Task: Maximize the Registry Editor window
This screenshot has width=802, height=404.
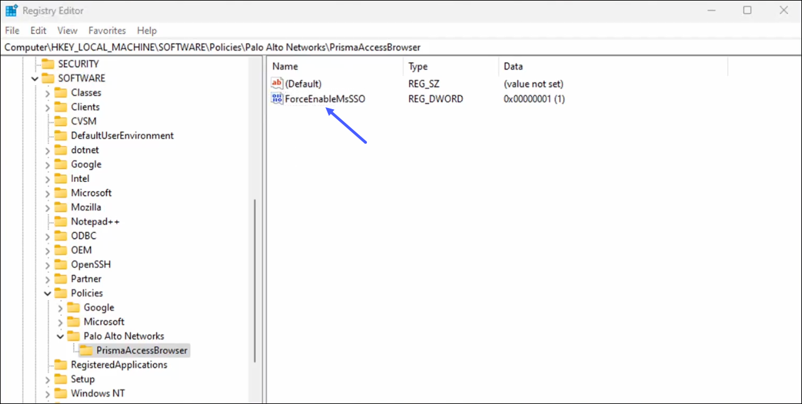Action: (x=747, y=11)
